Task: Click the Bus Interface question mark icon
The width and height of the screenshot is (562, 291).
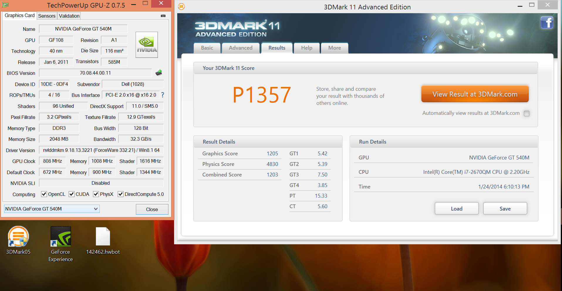Action: (163, 95)
